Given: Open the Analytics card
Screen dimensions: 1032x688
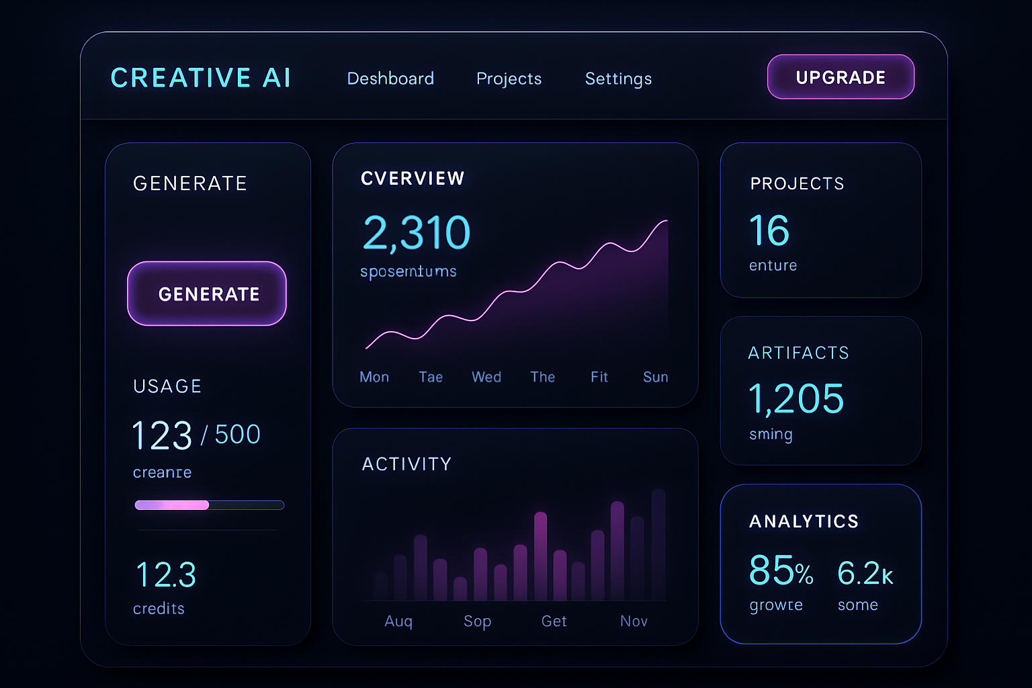Looking at the screenshot, I should pos(820,564).
